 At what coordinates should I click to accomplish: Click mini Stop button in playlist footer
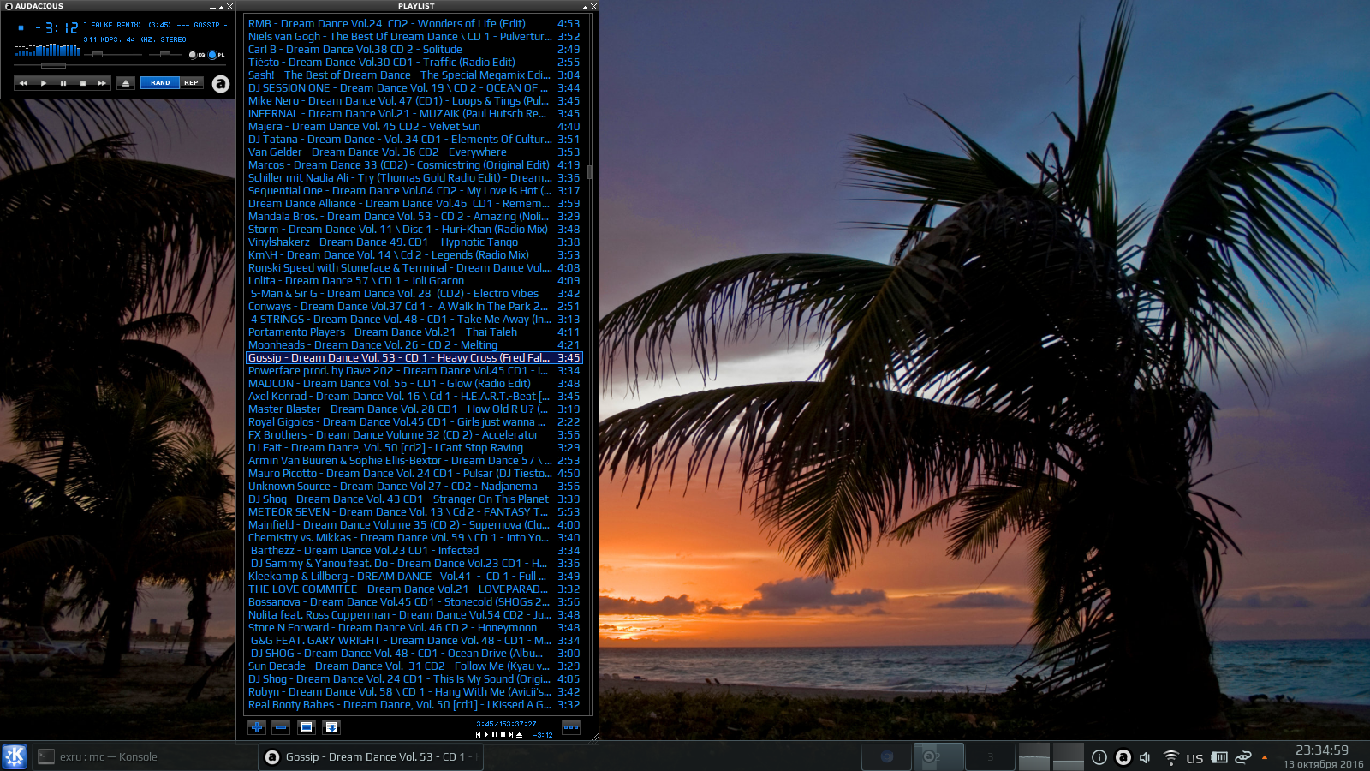(x=503, y=734)
